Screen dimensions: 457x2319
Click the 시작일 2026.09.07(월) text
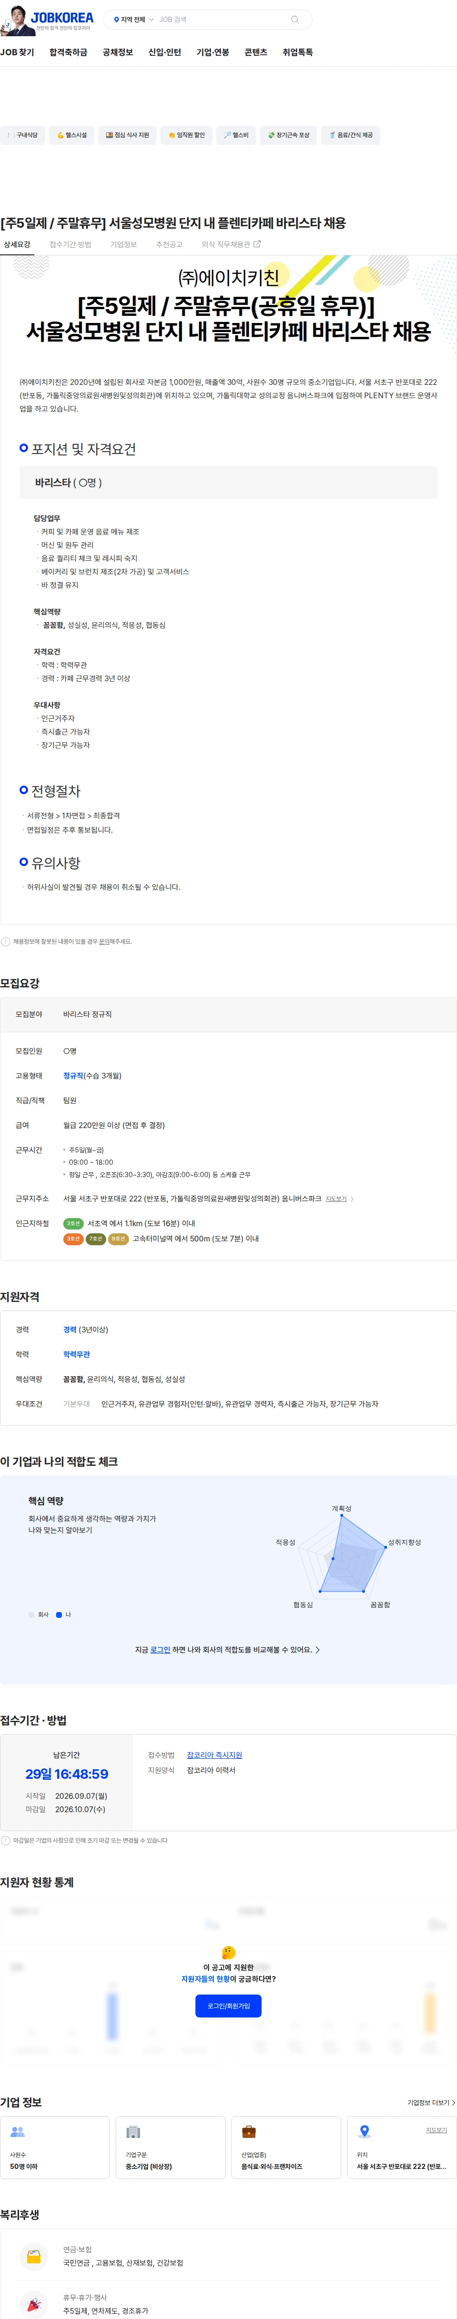[x=66, y=1796]
